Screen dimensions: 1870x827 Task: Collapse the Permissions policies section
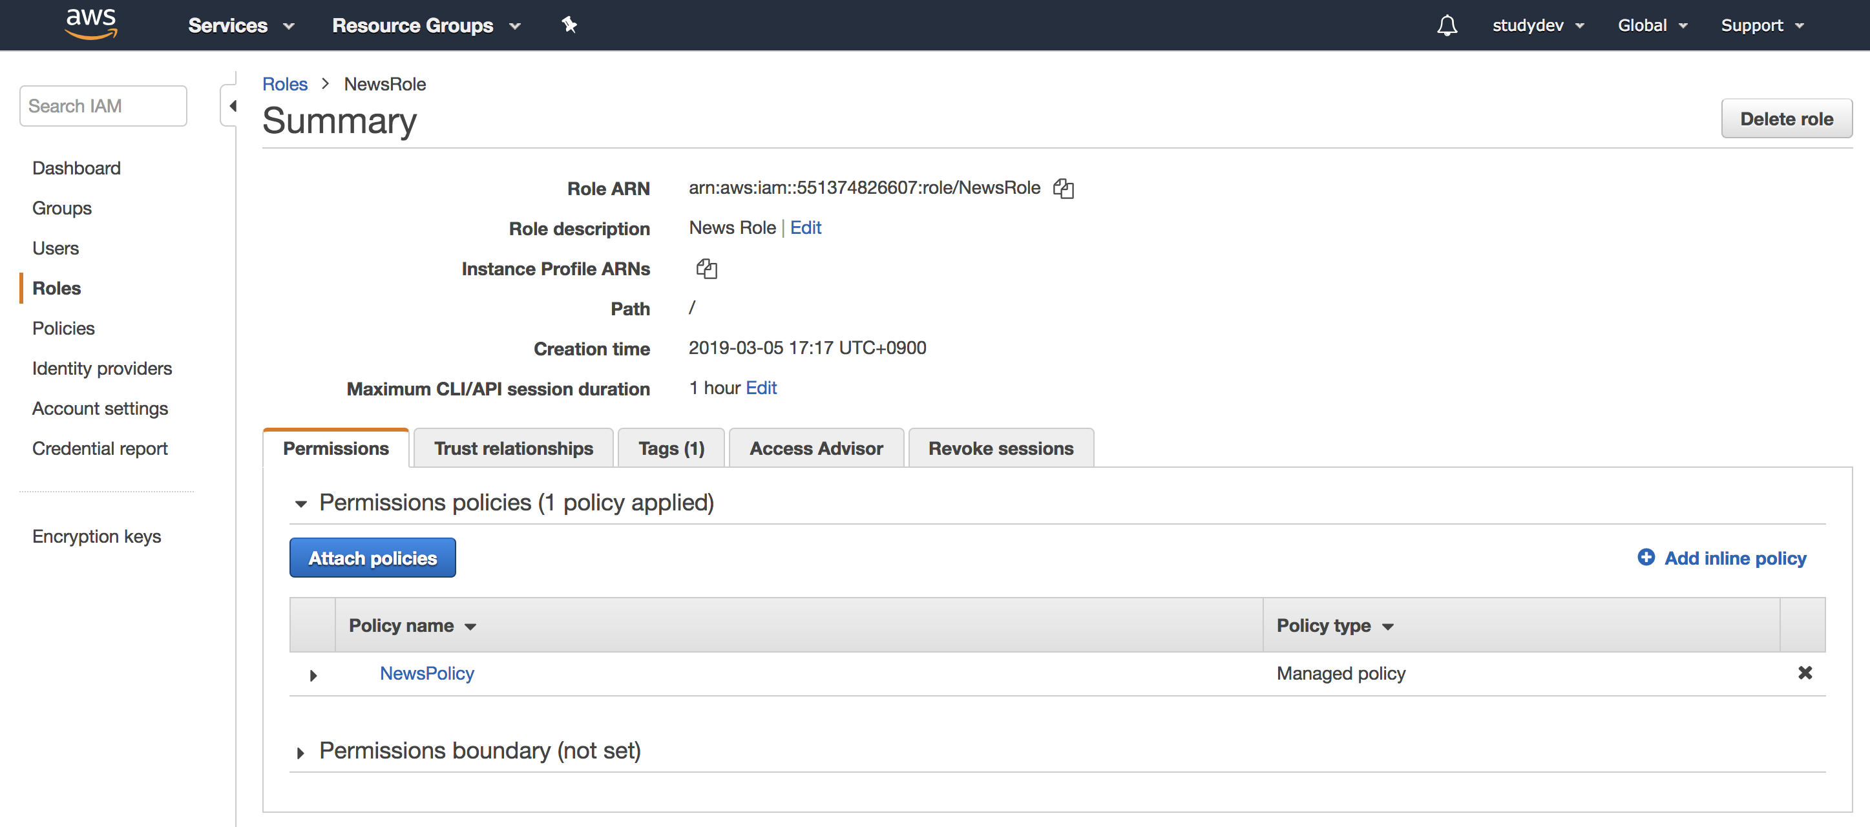tap(300, 503)
